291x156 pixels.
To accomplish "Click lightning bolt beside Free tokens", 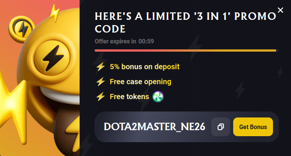I will [x=101, y=97].
